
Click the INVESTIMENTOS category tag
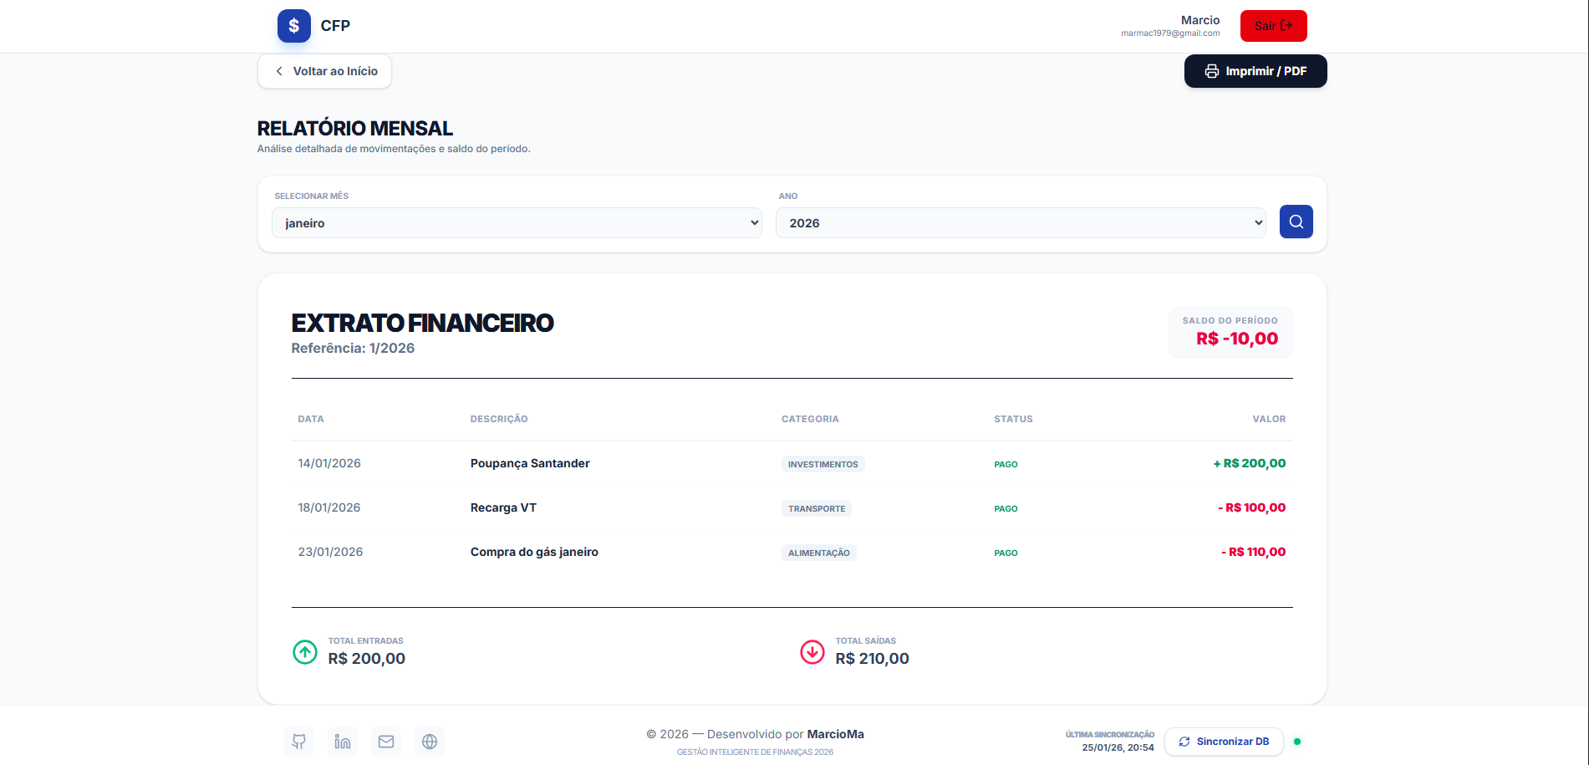[823, 464]
